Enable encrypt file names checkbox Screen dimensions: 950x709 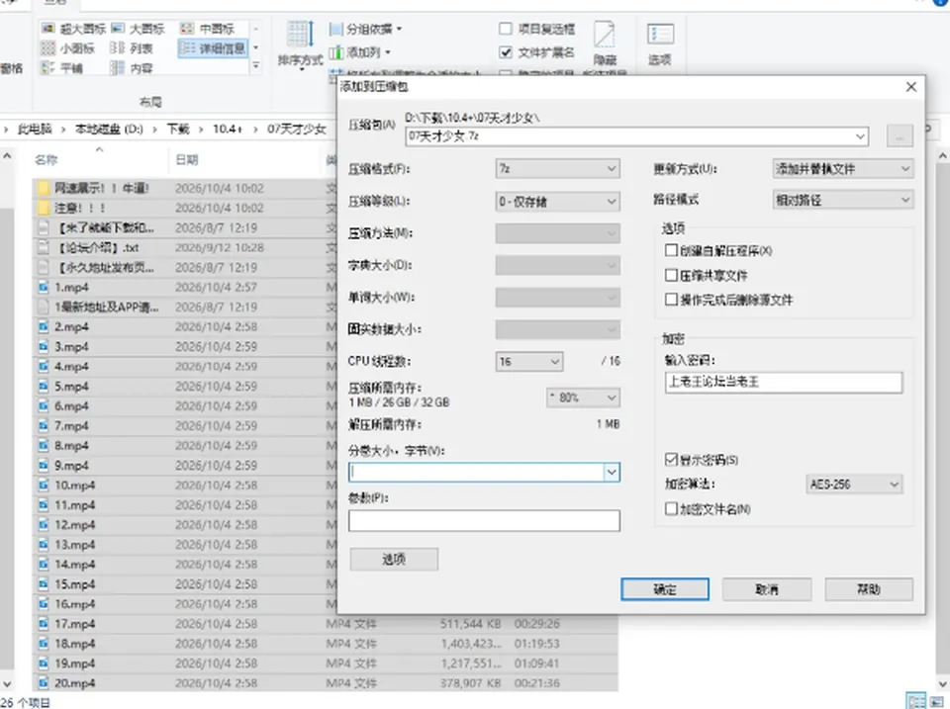671,508
